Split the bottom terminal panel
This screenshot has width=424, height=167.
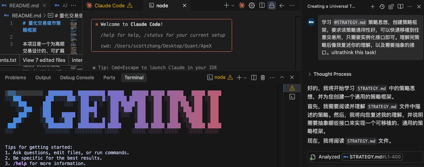254,77
